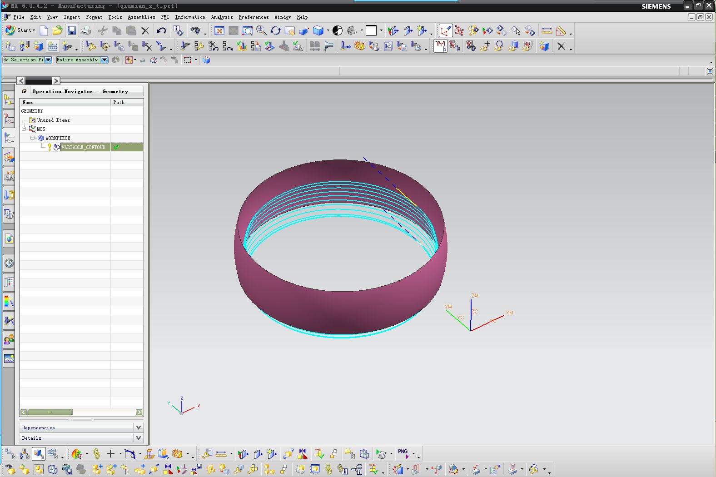Click the Fit view icon
Image resolution: width=716 pixels, height=477 pixels.
[219, 30]
